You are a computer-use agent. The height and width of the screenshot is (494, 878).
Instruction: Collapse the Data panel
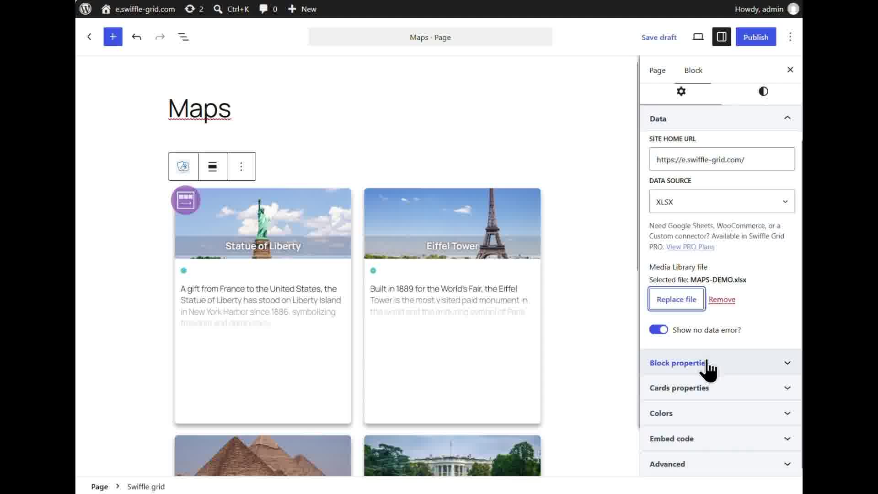coord(721,118)
